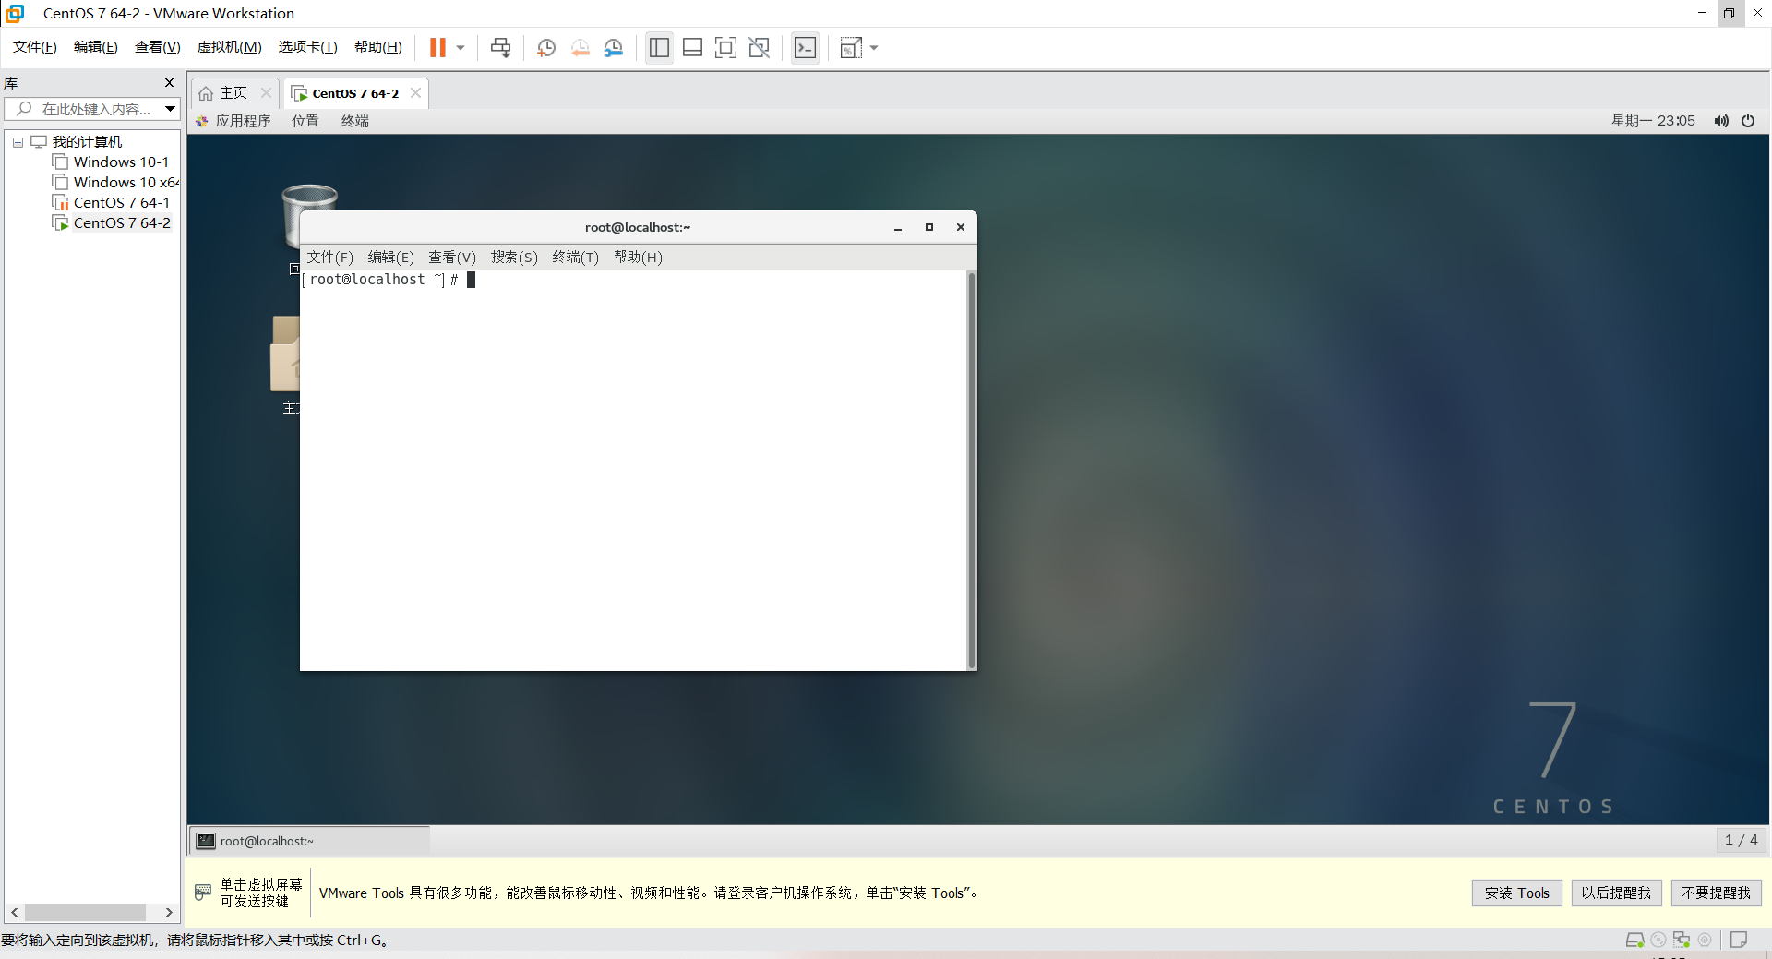The height and width of the screenshot is (959, 1772).
Task: Select CentOS 7 64-1 in the library
Action: pos(112,203)
